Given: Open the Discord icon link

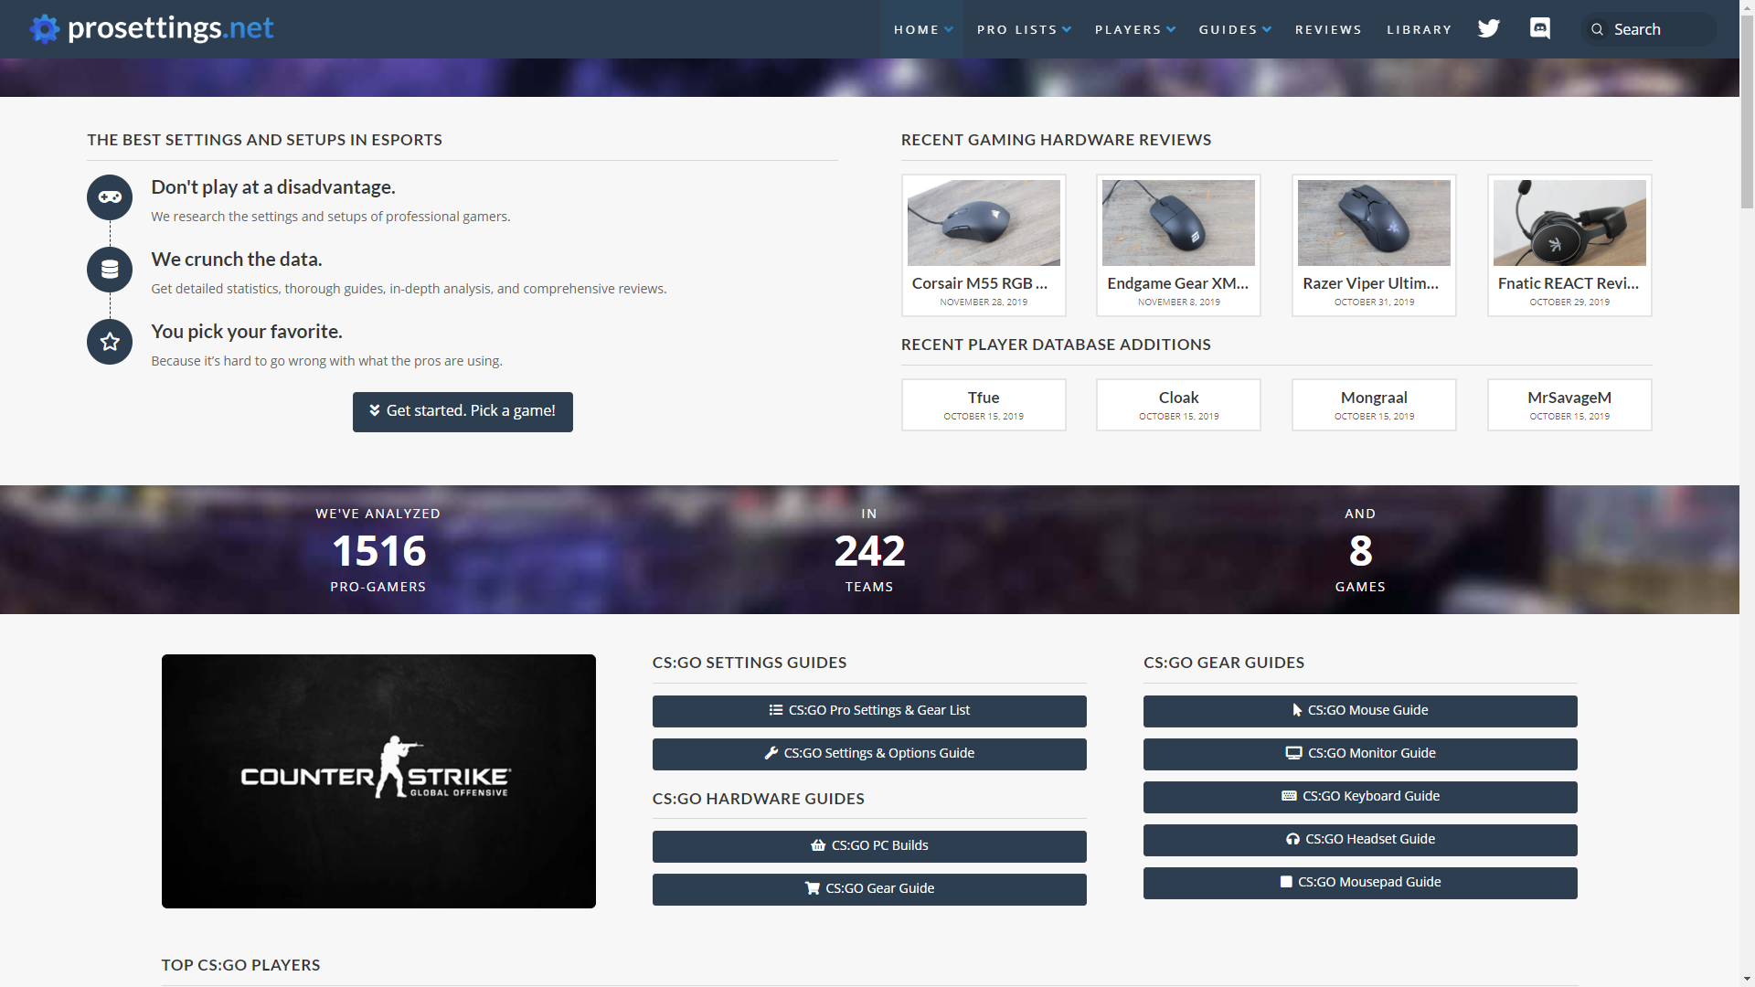Looking at the screenshot, I should 1540,29.
